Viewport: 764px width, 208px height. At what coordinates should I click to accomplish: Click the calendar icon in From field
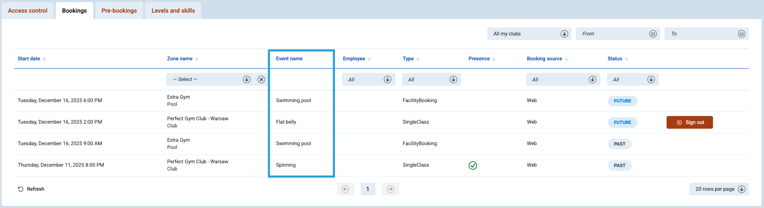pos(653,34)
